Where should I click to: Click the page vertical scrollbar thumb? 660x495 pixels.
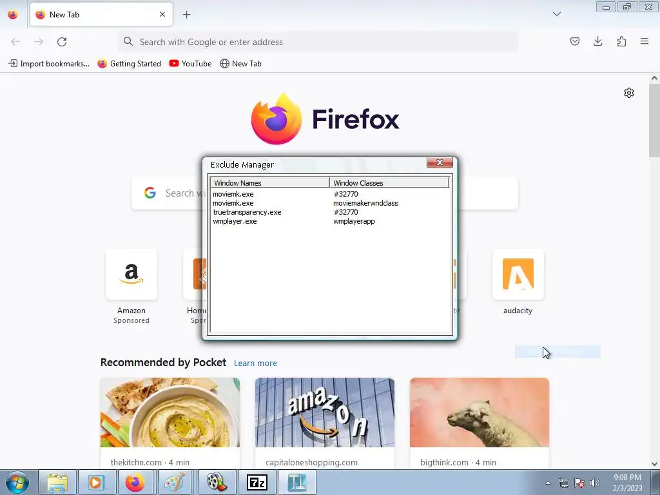(x=654, y=120)
